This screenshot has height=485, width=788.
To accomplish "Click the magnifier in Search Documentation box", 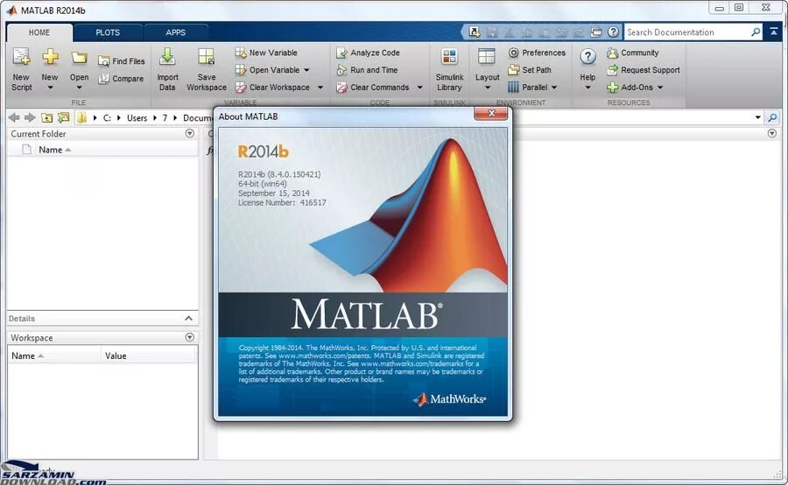I will click(756, 32).
